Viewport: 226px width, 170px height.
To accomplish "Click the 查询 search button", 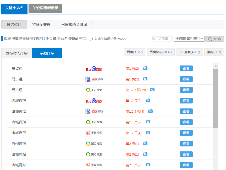I will point(214,39).
